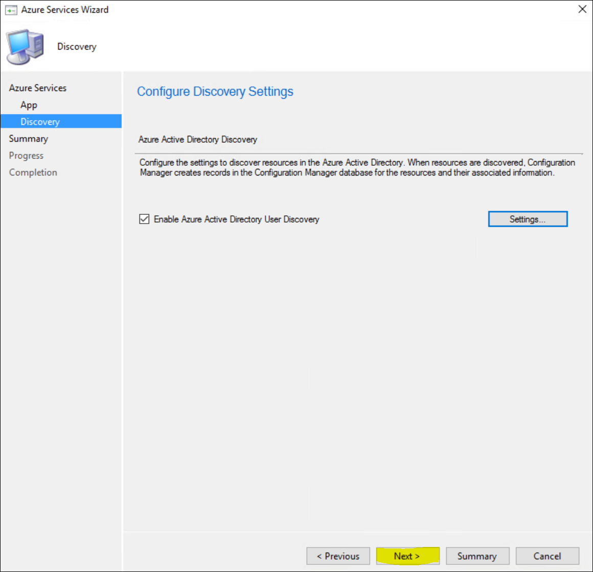This screenshot has width=593, height=572.
Task: Close the wizard window with the X
Action: [x=582, y=9]
